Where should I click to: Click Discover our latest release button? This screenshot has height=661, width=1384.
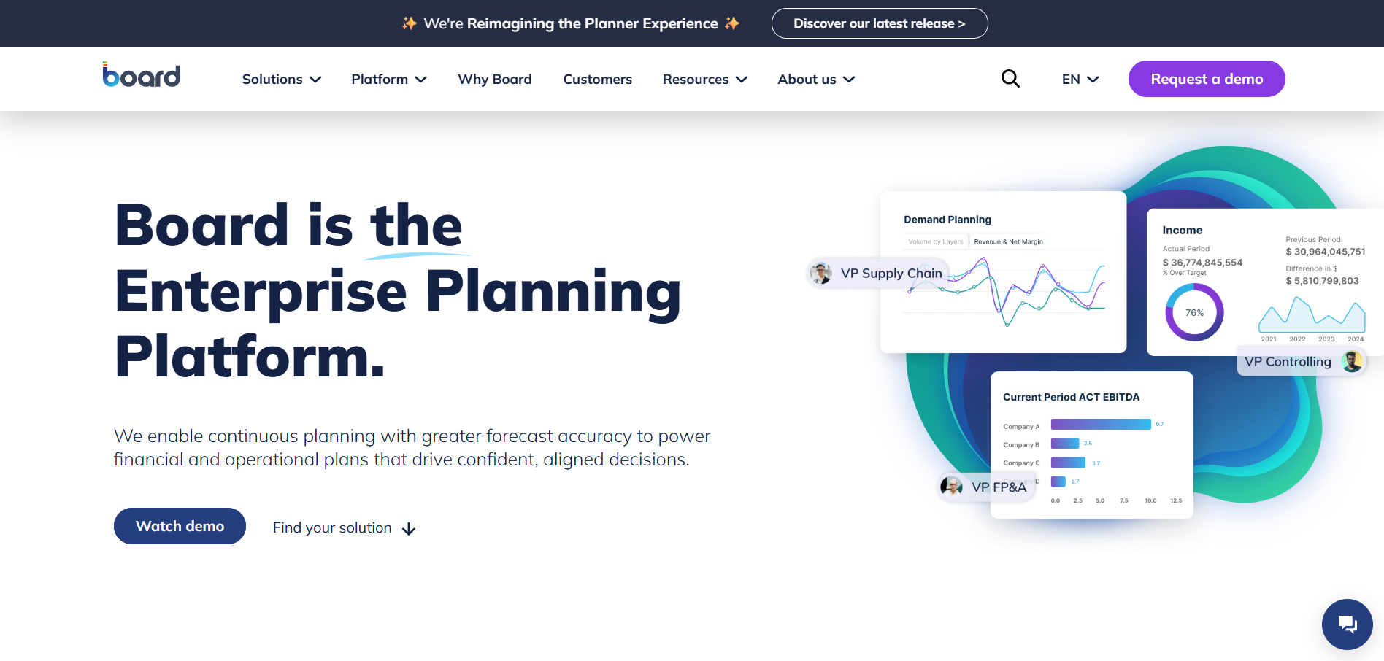(879, 23)
